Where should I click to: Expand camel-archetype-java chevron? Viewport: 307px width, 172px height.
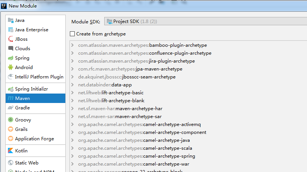(73, 140)
